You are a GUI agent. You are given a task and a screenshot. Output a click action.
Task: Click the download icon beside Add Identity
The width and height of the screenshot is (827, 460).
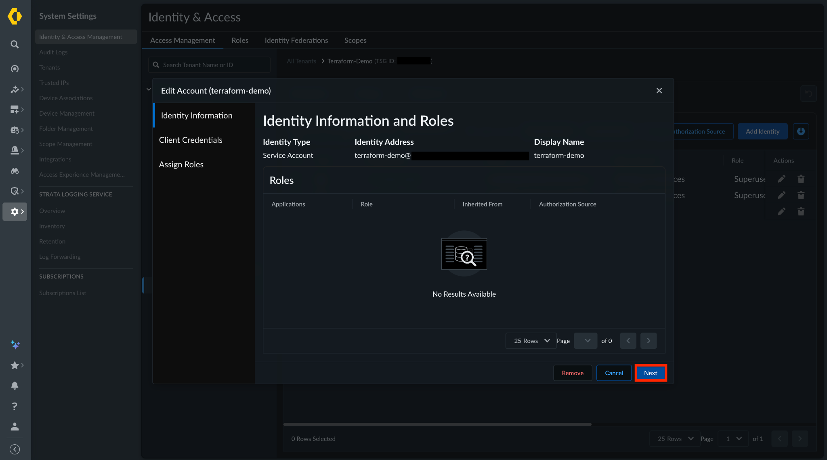(x=801, y=131)
